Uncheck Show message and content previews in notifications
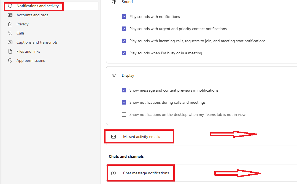This screenshot has width=297, height=184. pos(124,90)
